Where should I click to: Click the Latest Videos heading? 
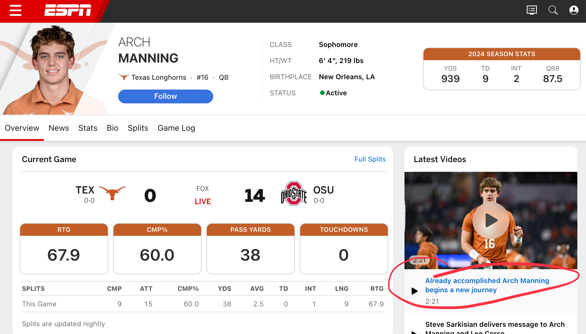coord(440,159)
